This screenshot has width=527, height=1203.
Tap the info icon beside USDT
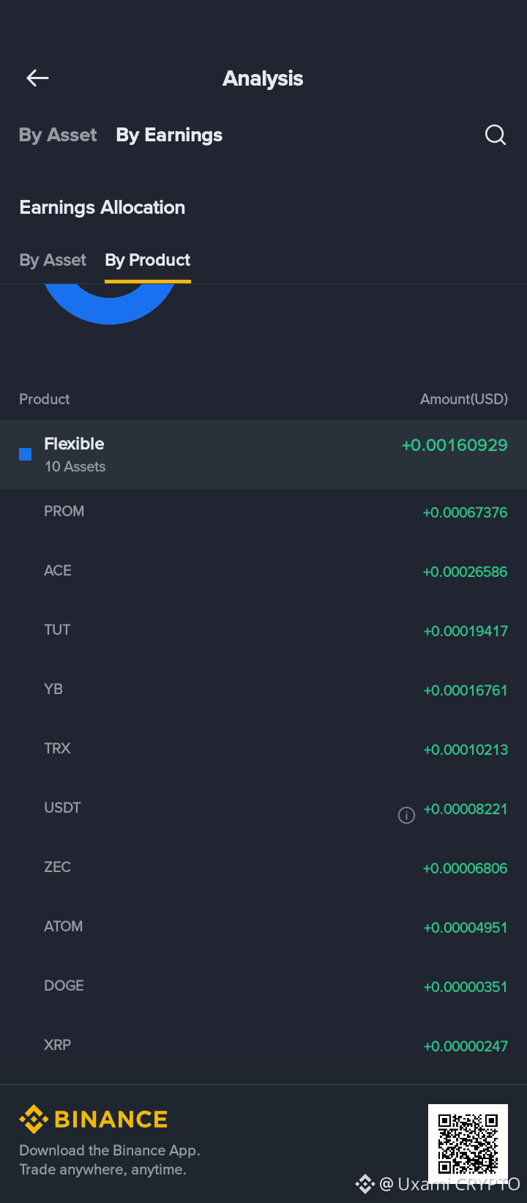click(x=406, y=815)
